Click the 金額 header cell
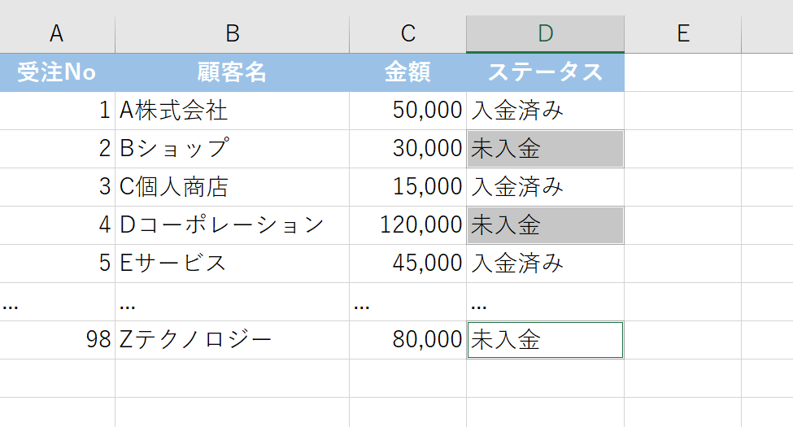 coord(408,72)
